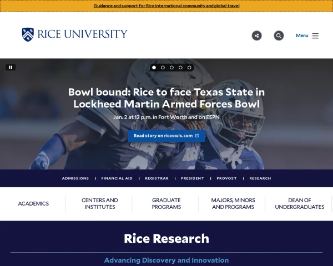
Task: Open the Admissions link
Action: [x=75, y=178]
